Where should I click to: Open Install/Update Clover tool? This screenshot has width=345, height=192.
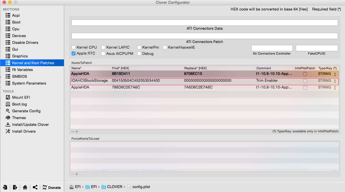31,124
